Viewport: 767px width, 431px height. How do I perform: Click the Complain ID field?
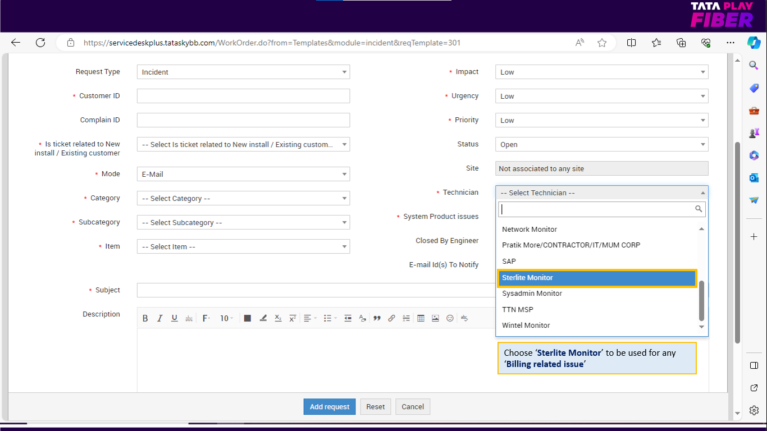point(243,120)
